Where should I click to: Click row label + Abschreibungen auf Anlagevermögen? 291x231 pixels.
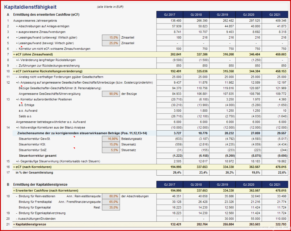[42, 26]
